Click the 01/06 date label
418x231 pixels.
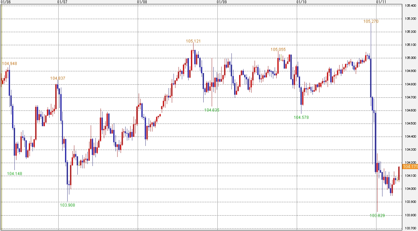6,2
